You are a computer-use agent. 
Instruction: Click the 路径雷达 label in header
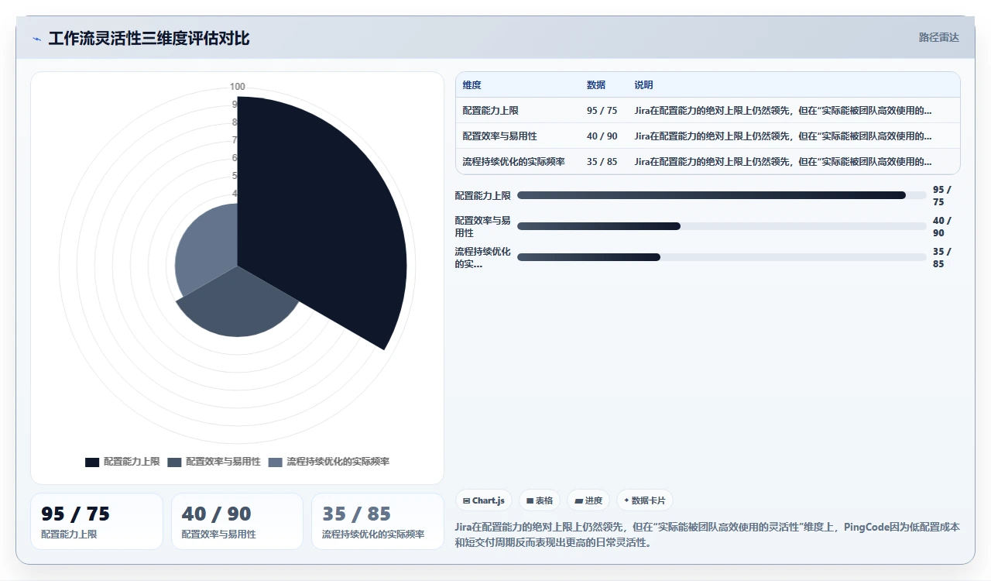[x=938, y=37]
